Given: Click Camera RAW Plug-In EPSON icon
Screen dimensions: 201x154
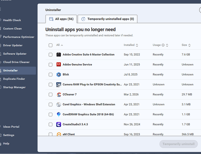Looking at the screenshot, I should (x=59, y=84).
